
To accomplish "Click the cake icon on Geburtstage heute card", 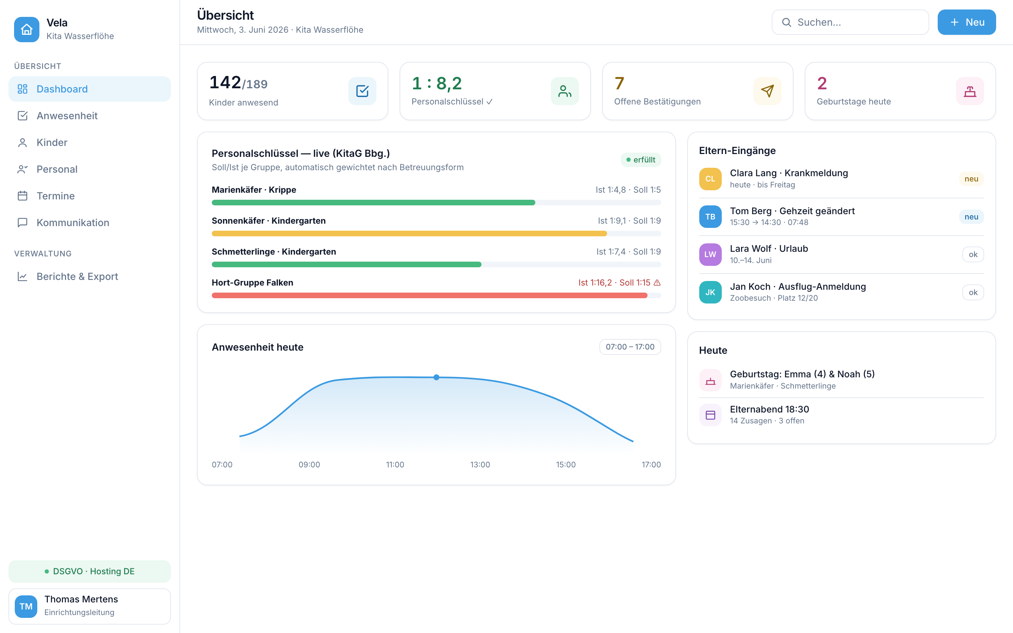I will click(970, 91).
